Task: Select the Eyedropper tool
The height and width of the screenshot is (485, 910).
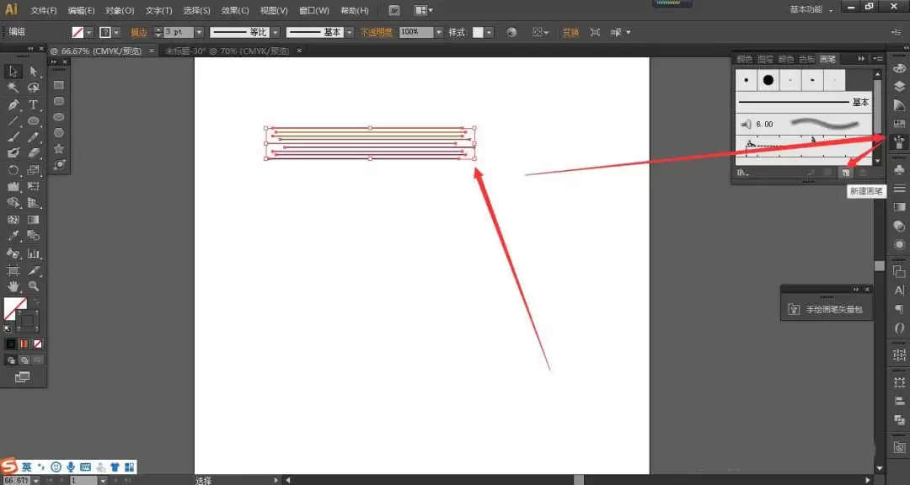Action: click(x=13, y=236)
